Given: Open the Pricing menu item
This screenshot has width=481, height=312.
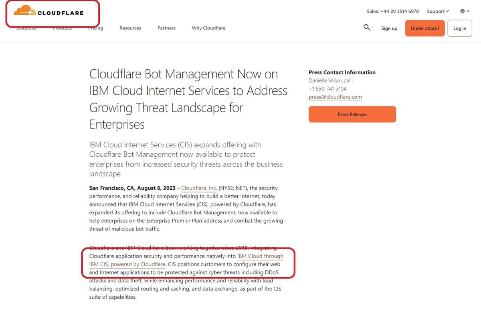Looking at the screenshot, I should click(x=96, y=28).
